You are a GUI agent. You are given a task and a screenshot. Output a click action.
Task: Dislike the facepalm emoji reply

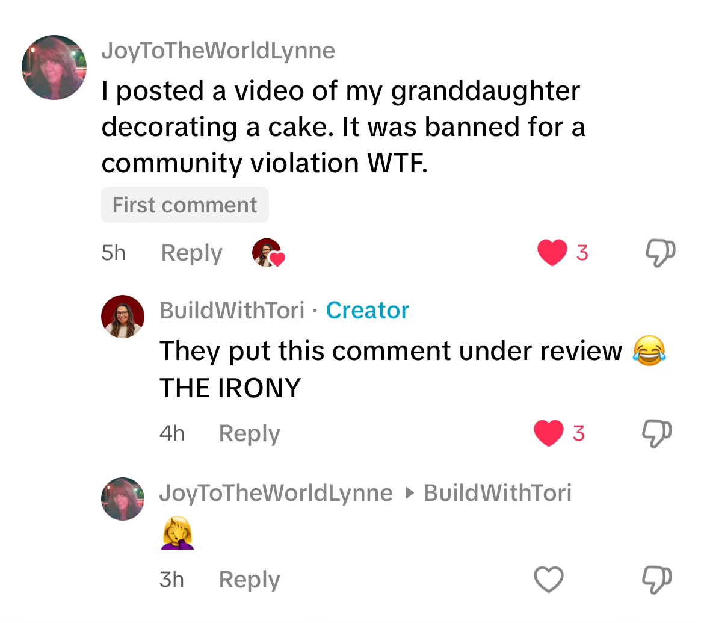point(657,580)
